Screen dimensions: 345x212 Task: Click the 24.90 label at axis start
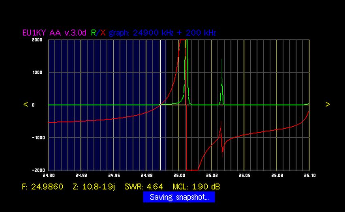(49, 176)
